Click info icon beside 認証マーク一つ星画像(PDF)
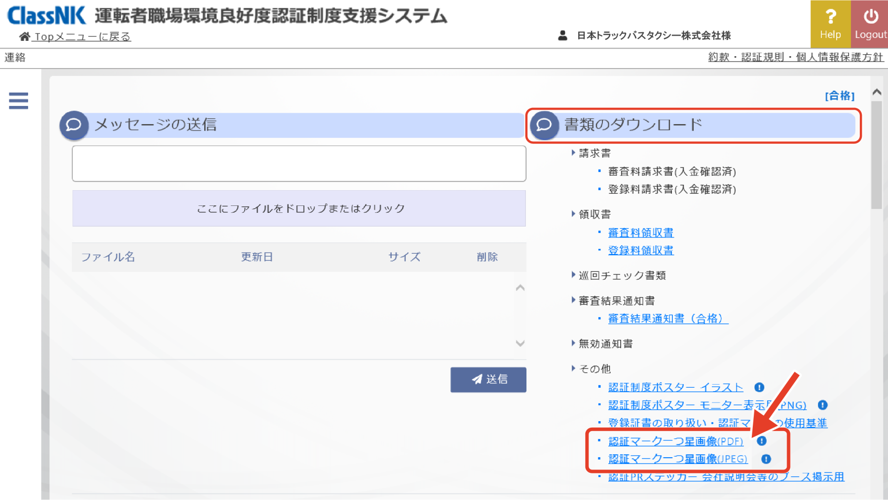Screen dimensions: 888x500 click(762, 441)
